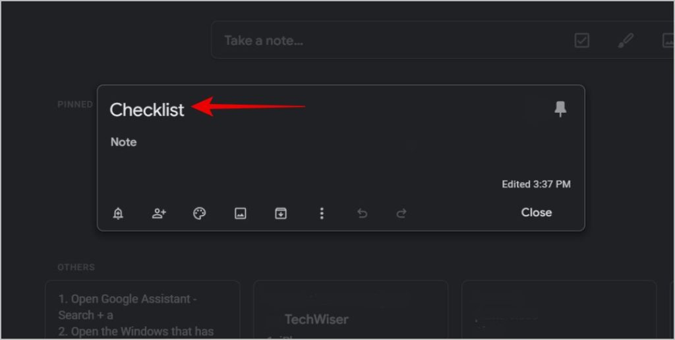Open the three-dot More menu
This screenshot has width=675, height=340.
[322, 213]
